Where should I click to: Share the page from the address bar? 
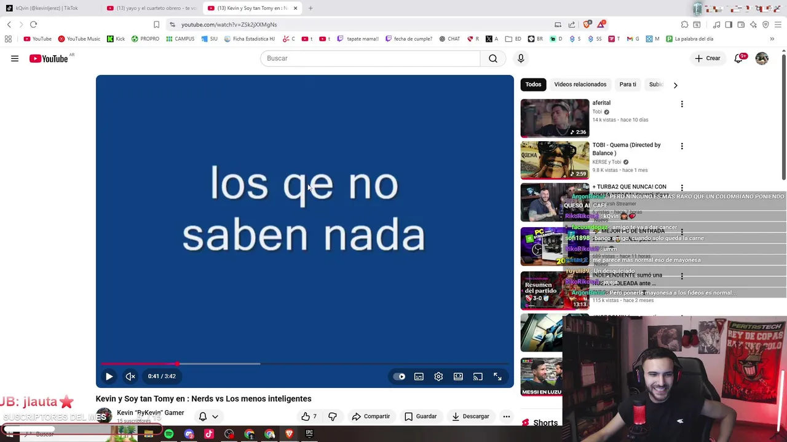click(x=572, y=25)
